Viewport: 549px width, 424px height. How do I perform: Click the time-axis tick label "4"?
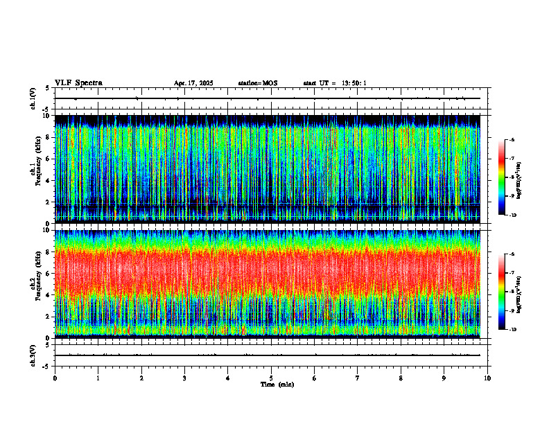coord(228,378)
